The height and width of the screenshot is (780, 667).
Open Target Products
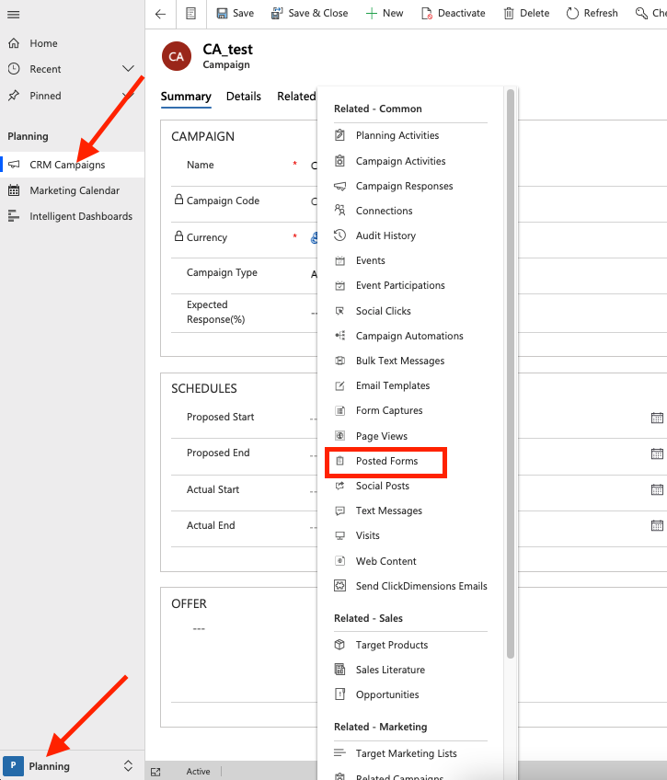coord(391,645)
